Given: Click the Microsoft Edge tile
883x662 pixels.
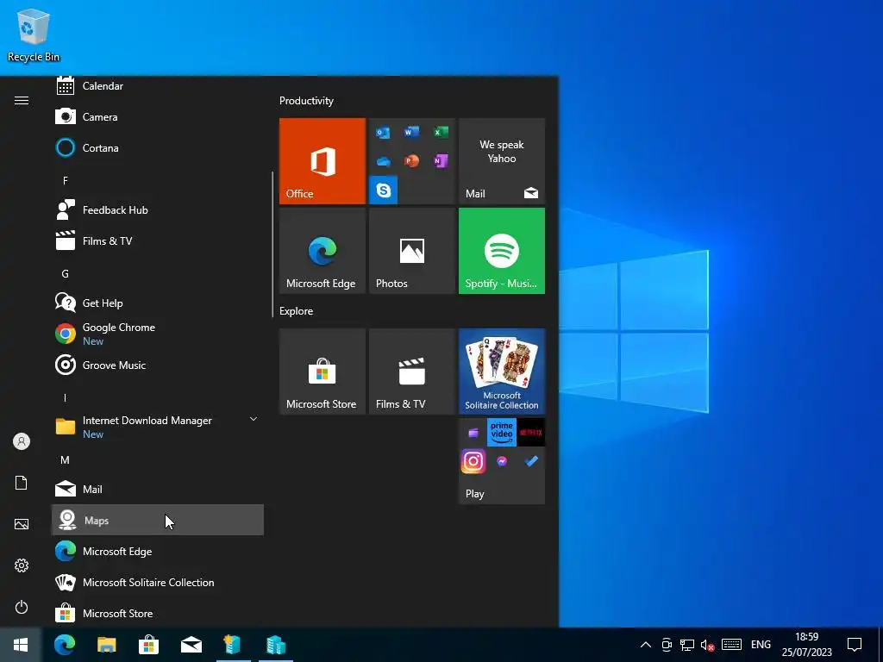Looking at the screenshot, I should click(323, 251).
